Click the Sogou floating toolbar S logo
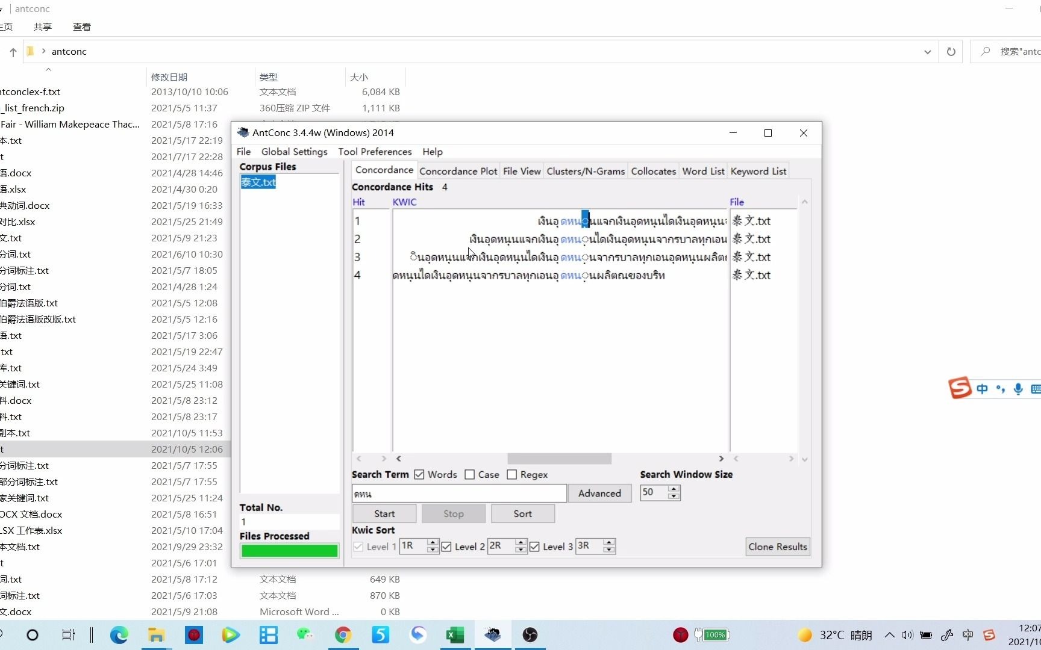Image resolution: width=1041 pixels, height=650 pixels. (x=960, y=388)
